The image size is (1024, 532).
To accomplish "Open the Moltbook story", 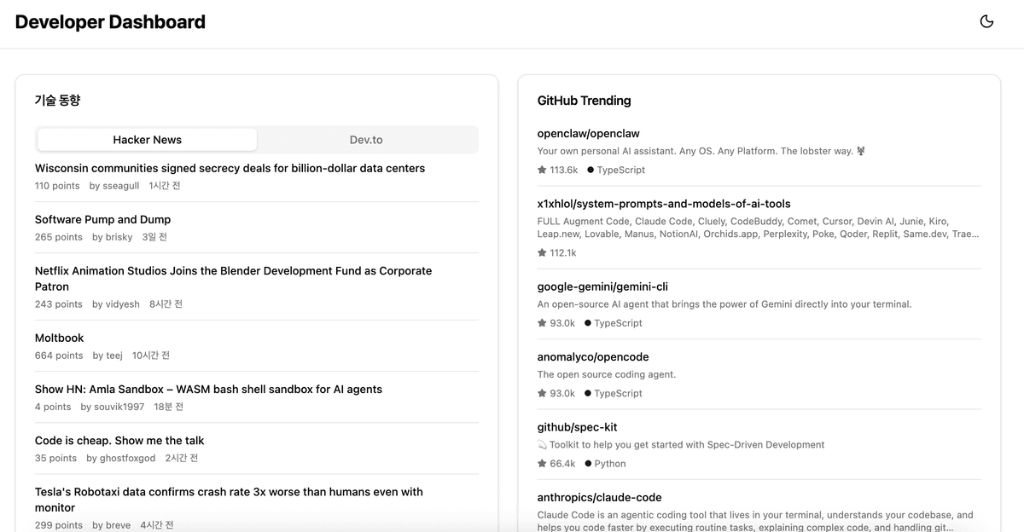I will click(x=59, y=338).
